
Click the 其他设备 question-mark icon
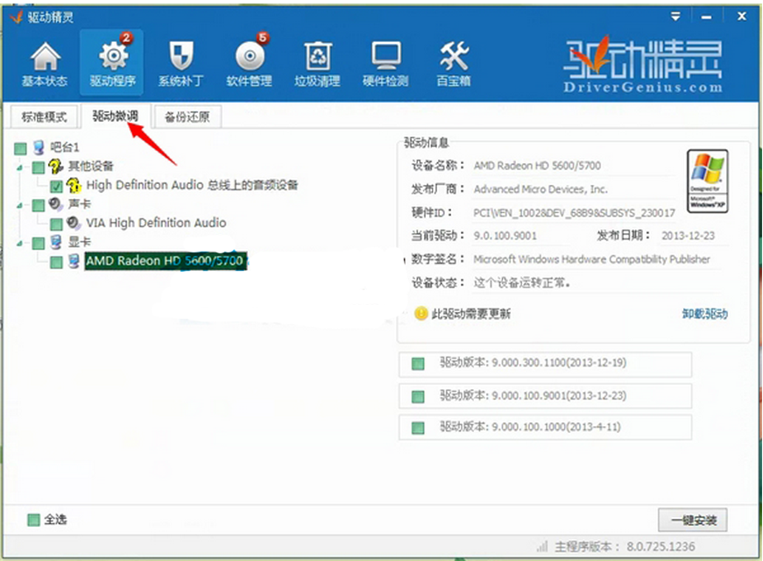[55, 166]
